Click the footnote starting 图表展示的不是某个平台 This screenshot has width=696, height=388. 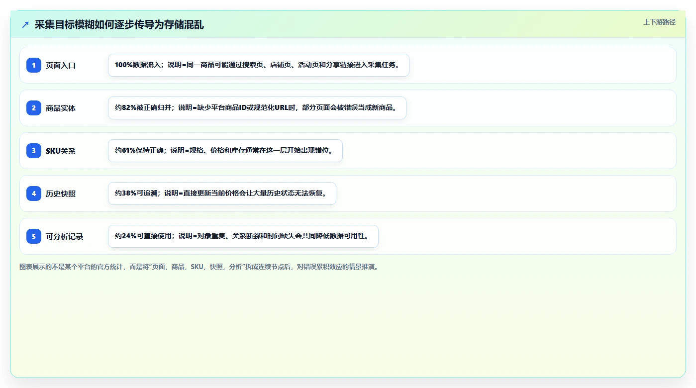tap(200, 267)
